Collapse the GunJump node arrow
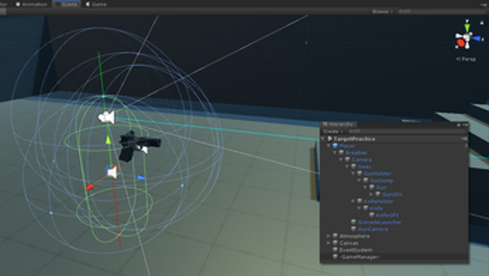 [359, 180]
